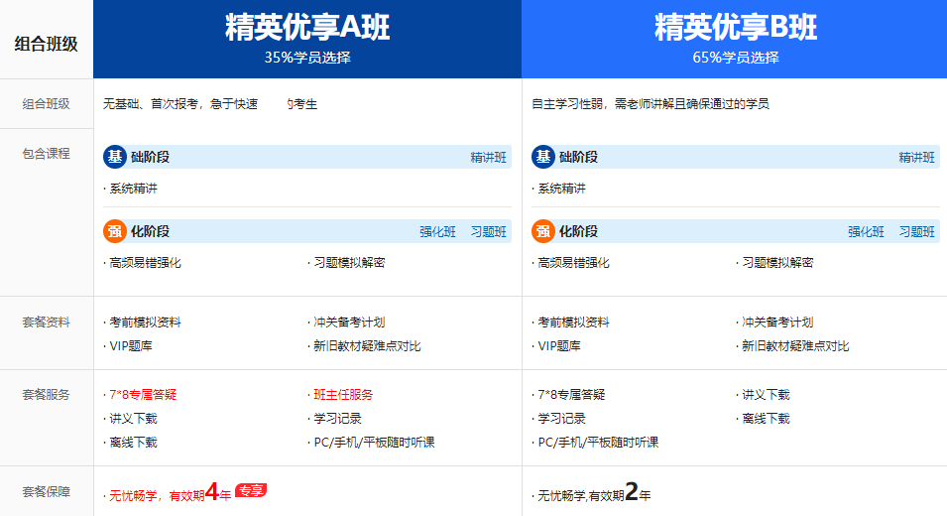
Task: Click 系统精讲 under A班
Action: [x=134, y=189]
